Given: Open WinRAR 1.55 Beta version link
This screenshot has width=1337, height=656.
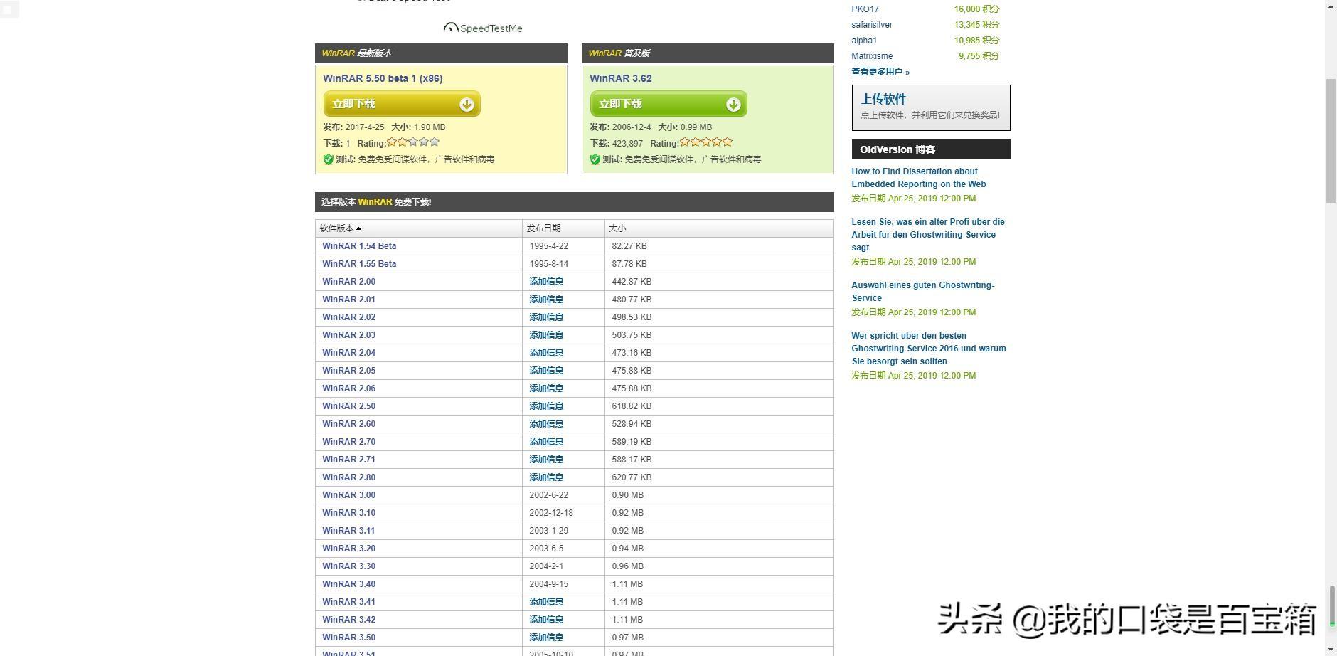Looking at the screenshot, I should (359, 264).
